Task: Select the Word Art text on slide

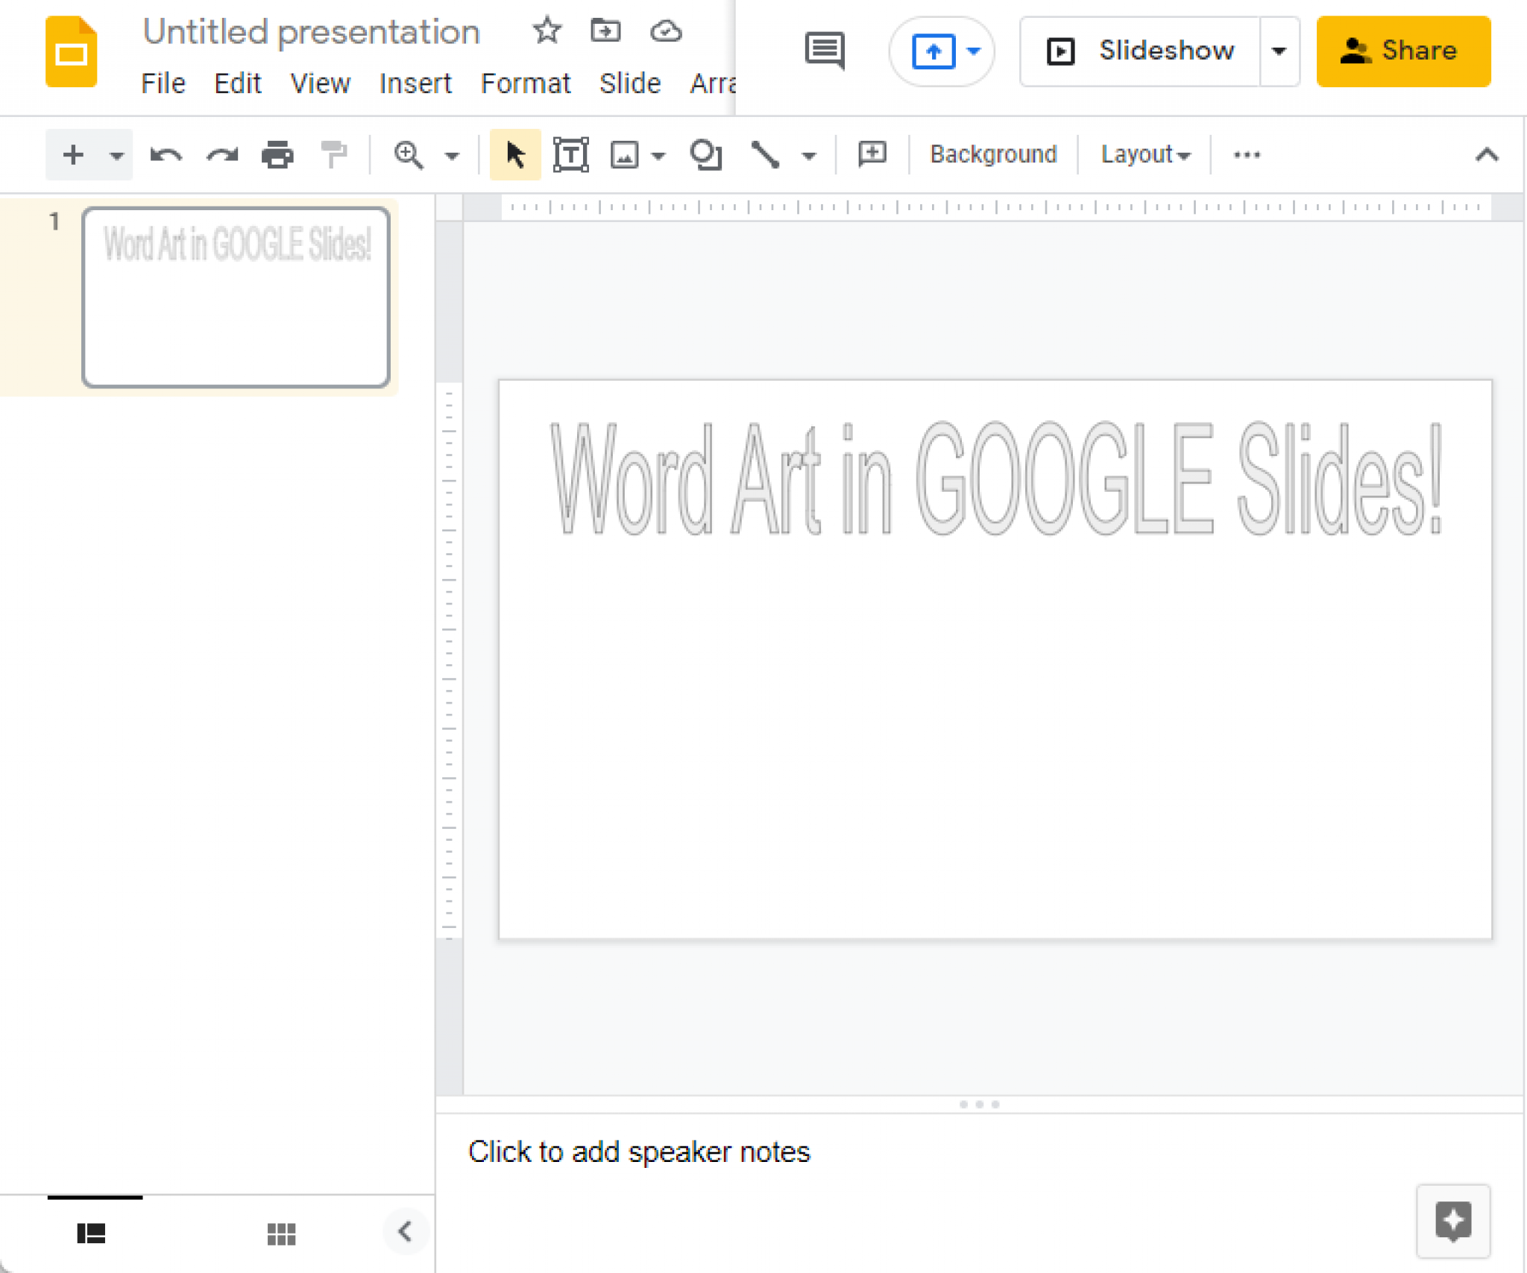Action: click(x=996, y=478)
